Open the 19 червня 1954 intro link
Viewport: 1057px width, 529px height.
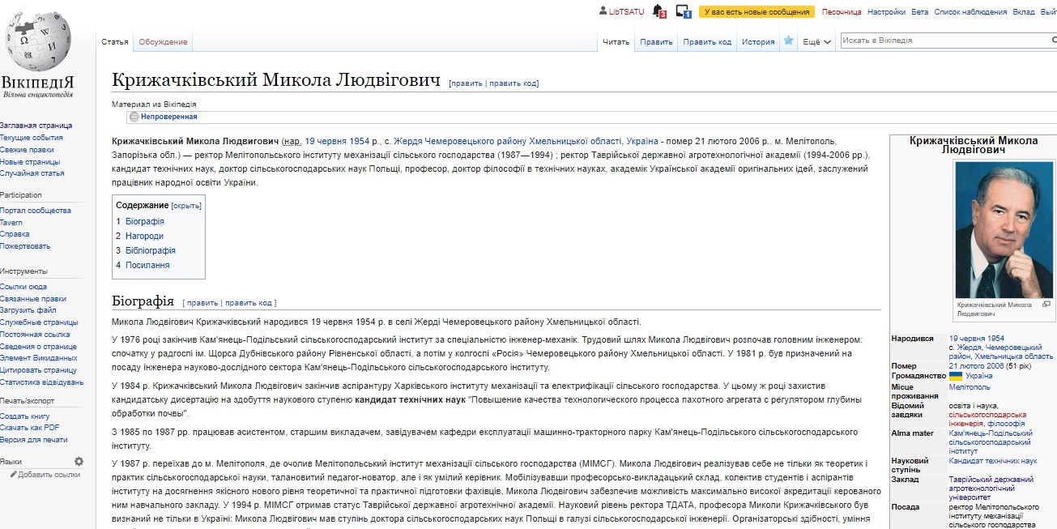337,141
